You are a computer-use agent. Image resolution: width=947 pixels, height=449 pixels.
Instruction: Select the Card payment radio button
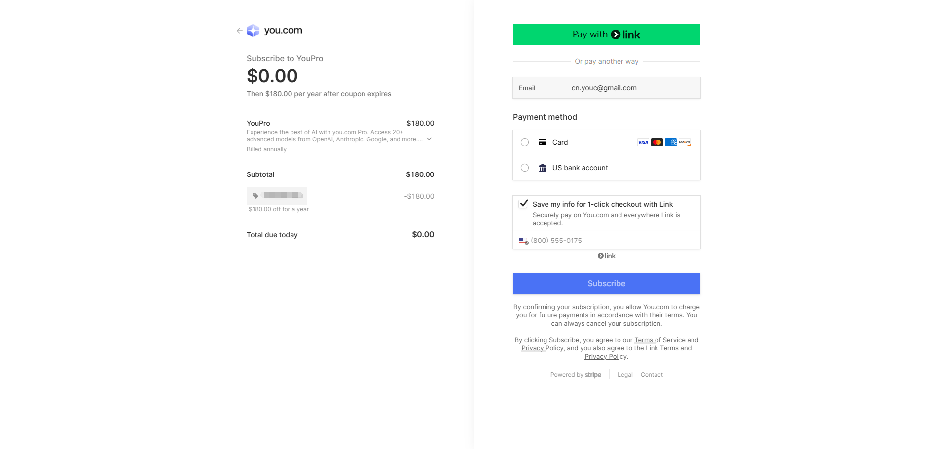click(525, 142)
